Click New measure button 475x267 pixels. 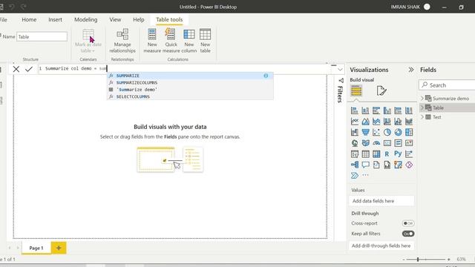click(152, 42)
